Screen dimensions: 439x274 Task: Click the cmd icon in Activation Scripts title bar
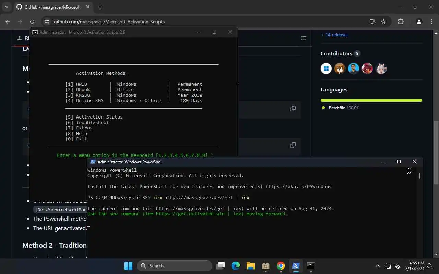[35, 32]
